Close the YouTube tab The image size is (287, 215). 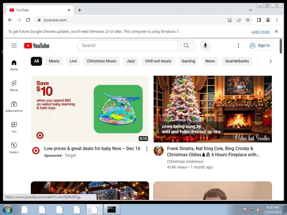click(69, 10)
